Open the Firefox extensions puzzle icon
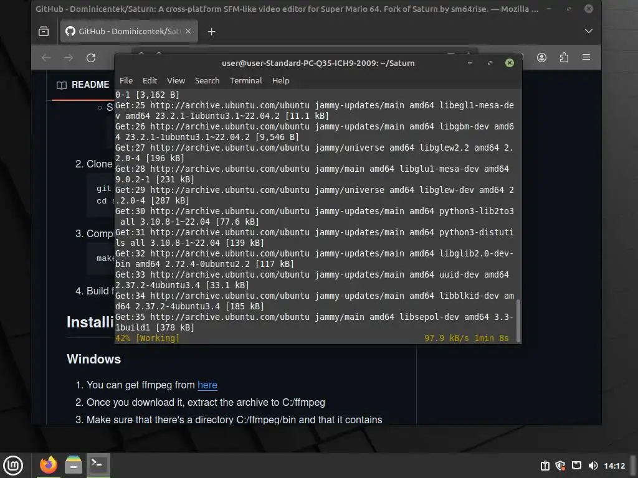This screenshot has height=478, width=638. [564, 57]
